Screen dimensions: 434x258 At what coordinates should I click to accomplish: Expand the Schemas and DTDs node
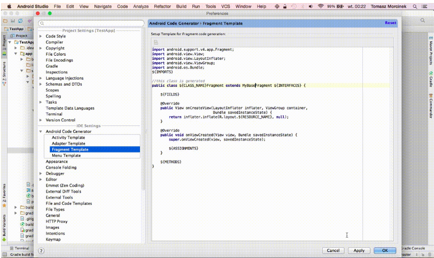(41, 84)
